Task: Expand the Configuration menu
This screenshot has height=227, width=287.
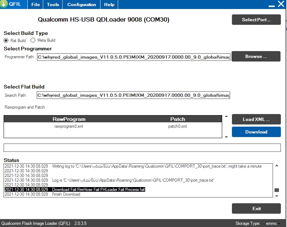Action: point(82,5)
